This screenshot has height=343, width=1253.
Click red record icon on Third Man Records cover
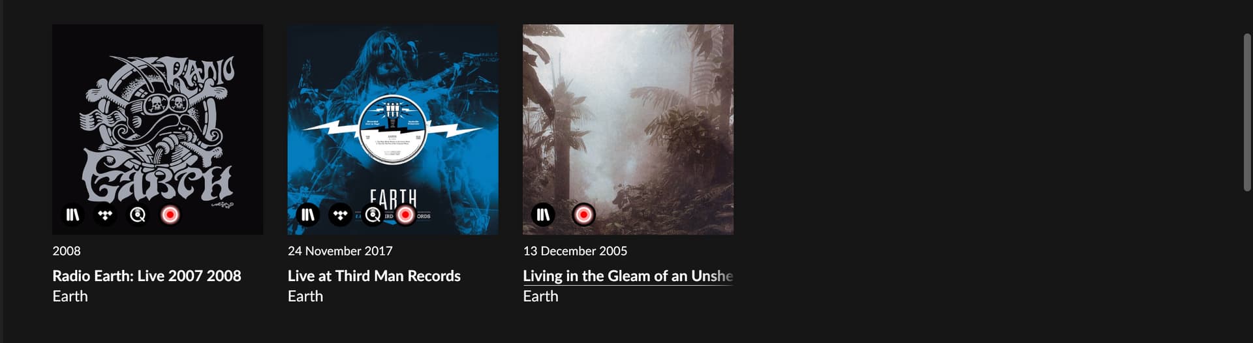coord(405,215)
